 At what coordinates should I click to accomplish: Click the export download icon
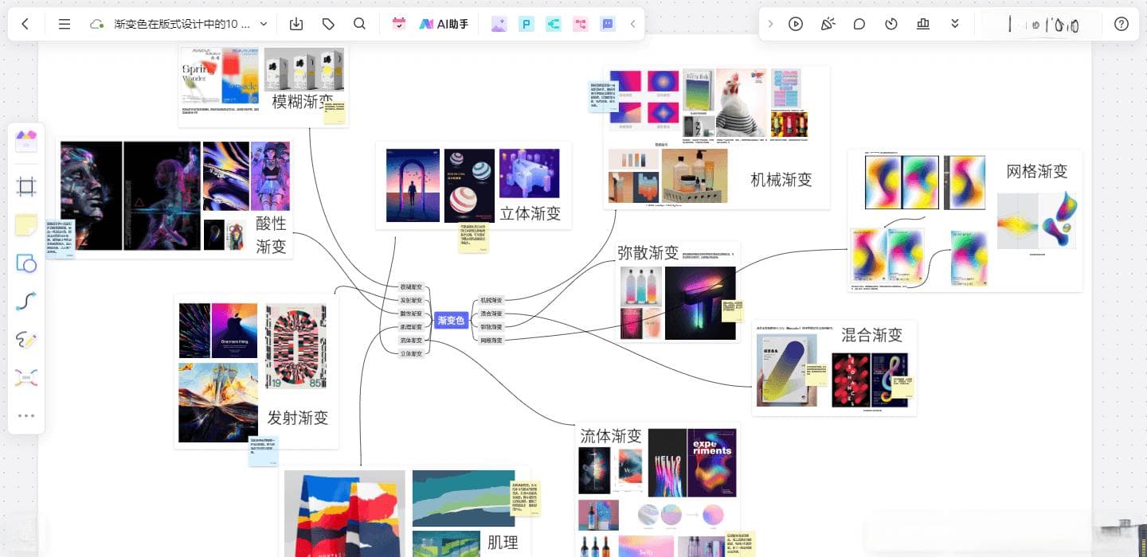pyautogui.click(x=296, y=24)
